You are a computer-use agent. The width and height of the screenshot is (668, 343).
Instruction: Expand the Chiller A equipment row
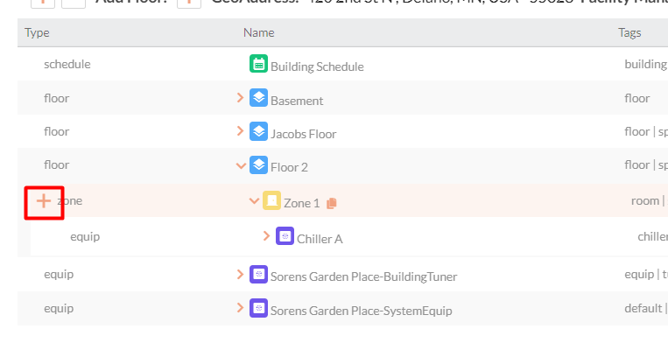(267, 235)
